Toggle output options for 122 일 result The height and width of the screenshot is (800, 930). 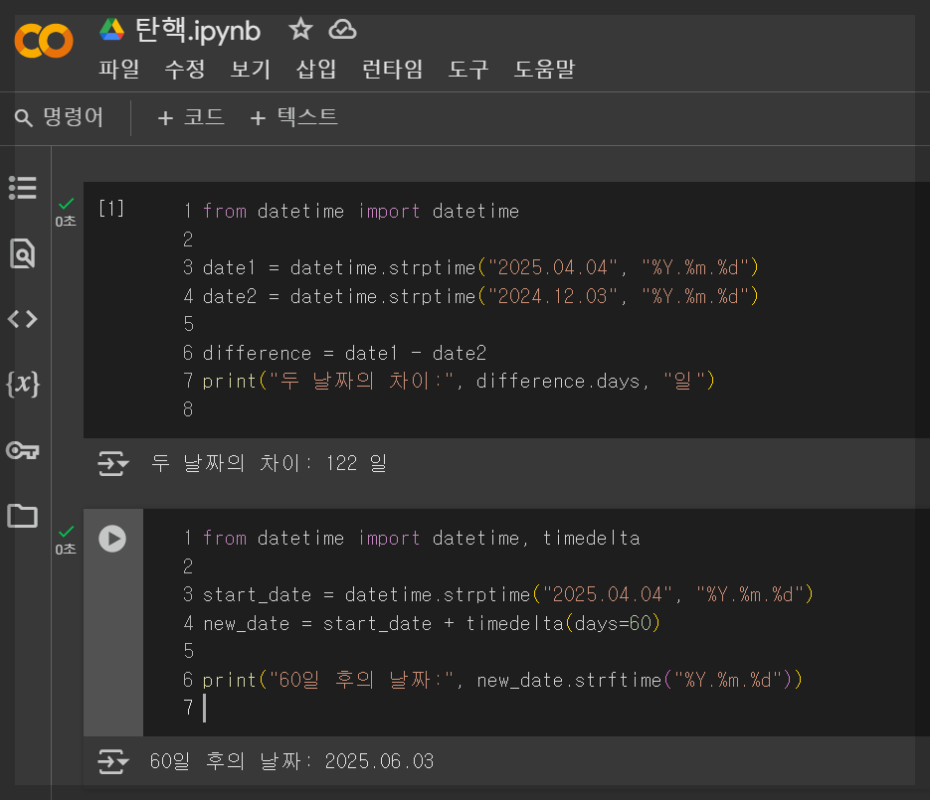[112, 463]
